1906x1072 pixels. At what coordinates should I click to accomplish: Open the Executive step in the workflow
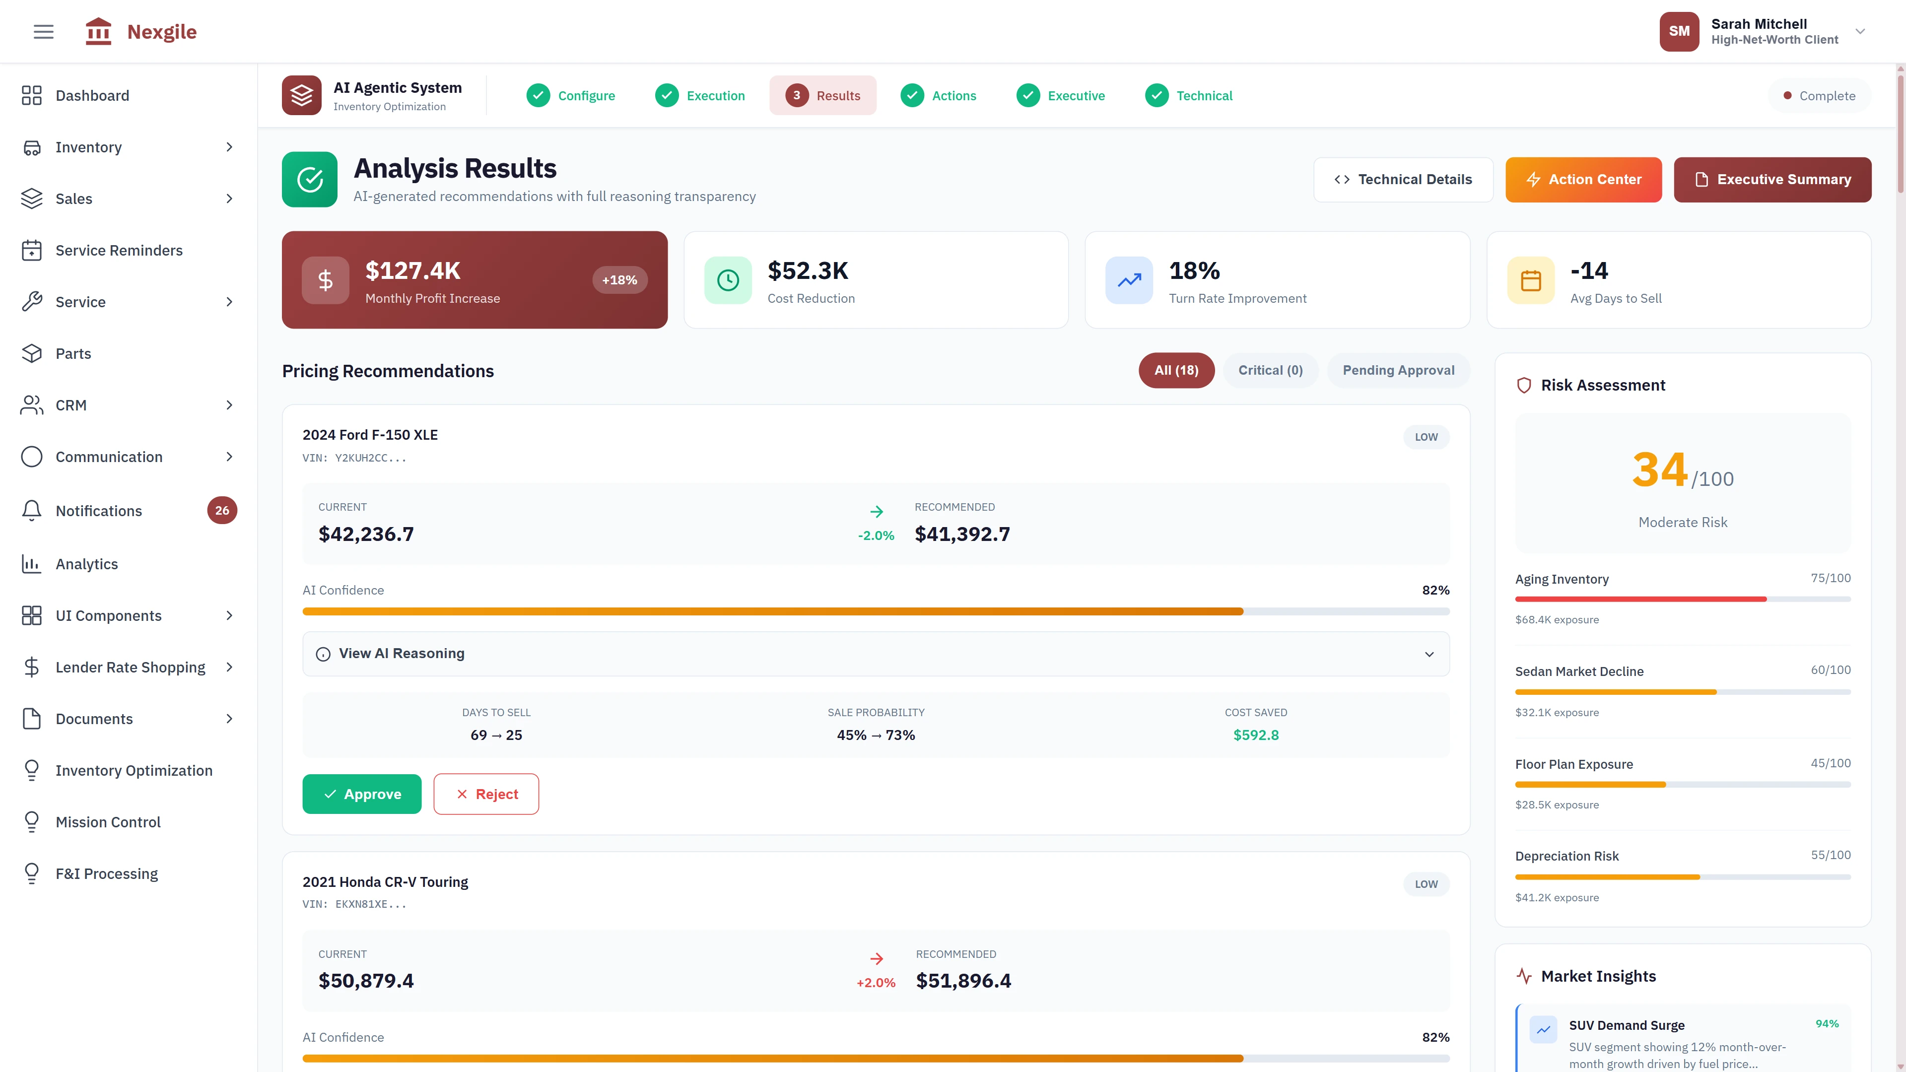pyautogui.click(x=1061, y=95)
